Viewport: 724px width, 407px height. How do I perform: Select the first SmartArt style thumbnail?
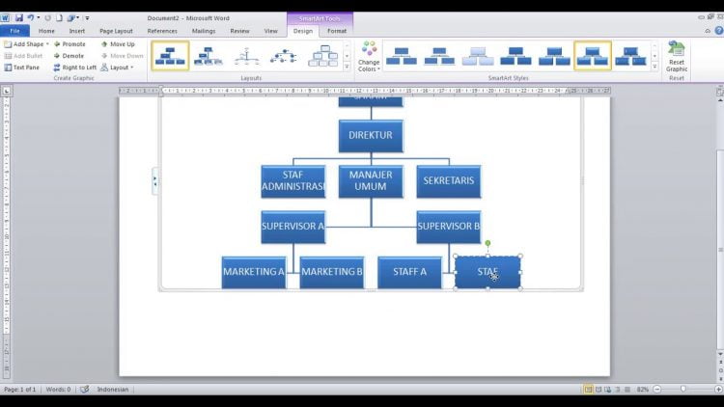402,56
